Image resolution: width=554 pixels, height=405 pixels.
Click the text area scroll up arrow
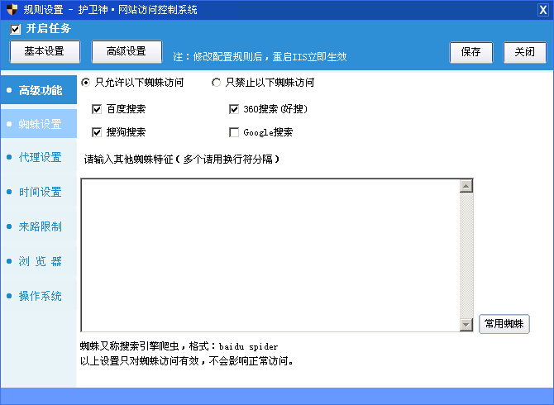[x=466, y=186]
